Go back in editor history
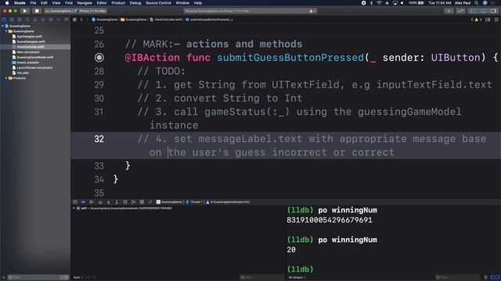 tap(81, 20)
